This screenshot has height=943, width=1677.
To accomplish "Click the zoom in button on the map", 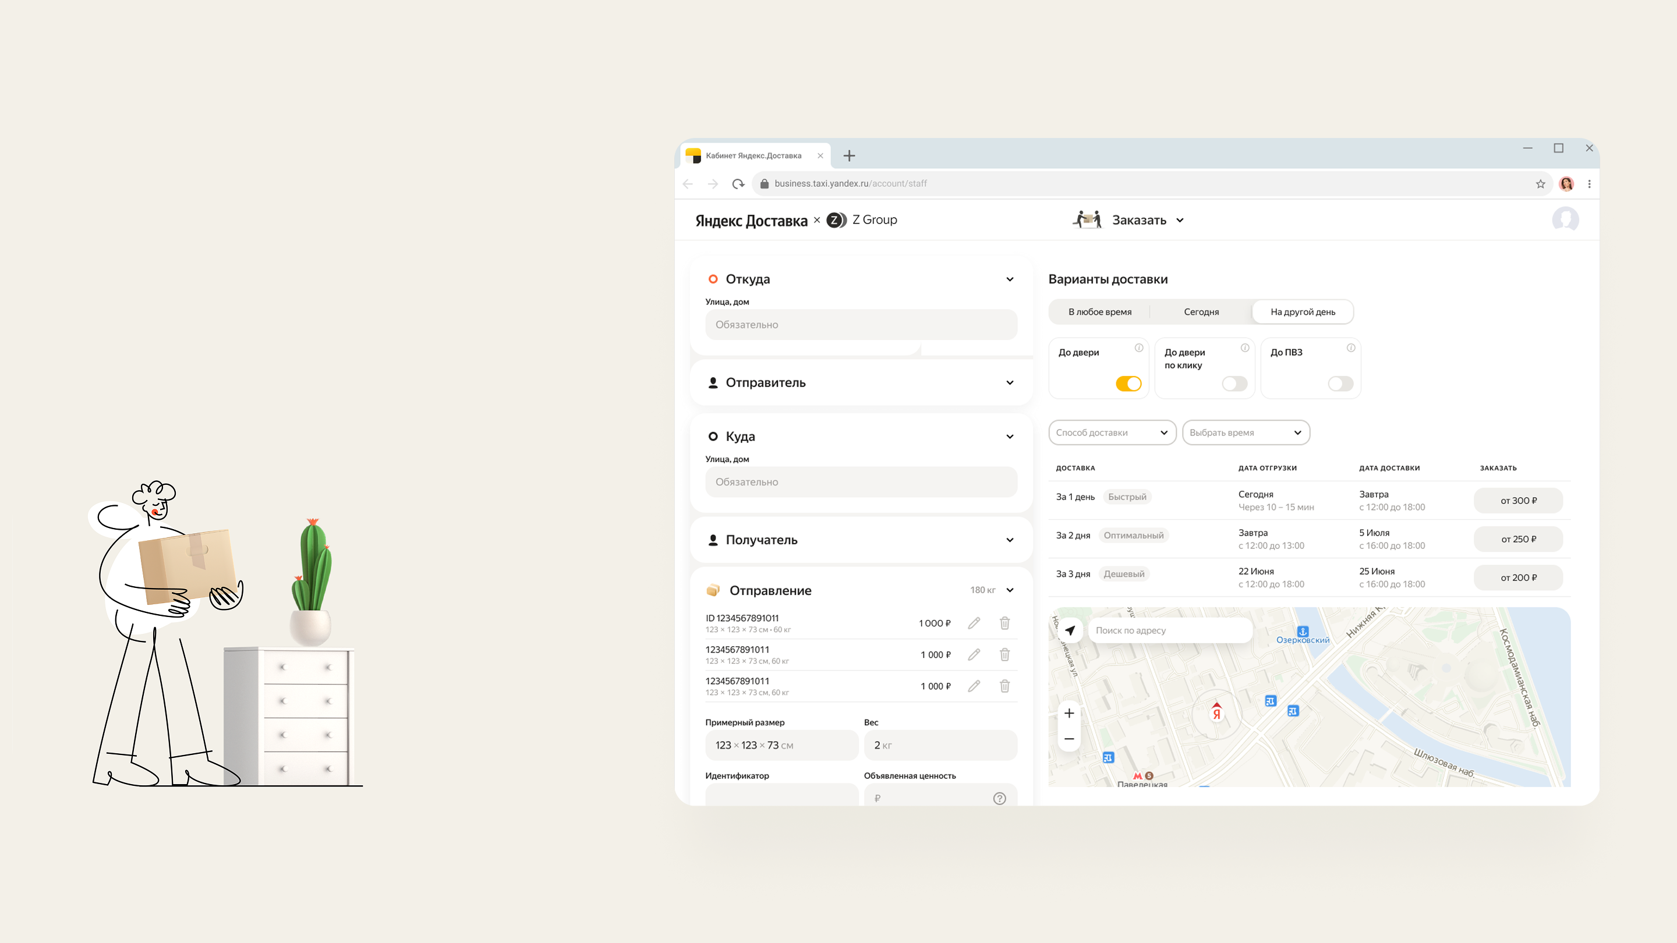I will click(x=1069, y=712).
